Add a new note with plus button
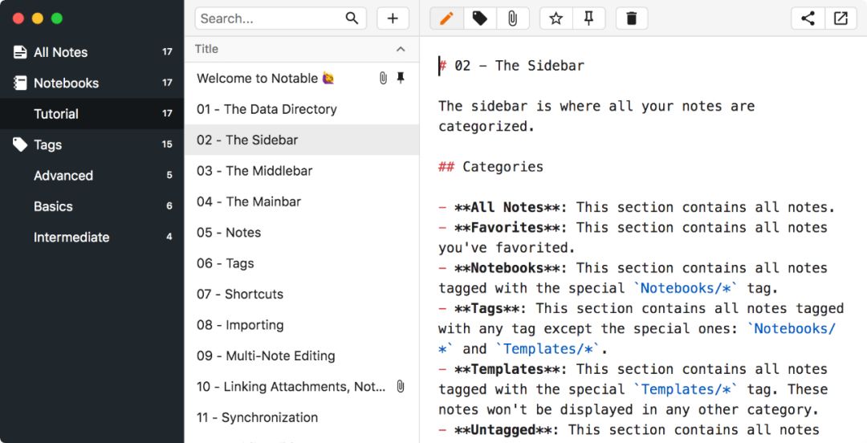 [393, 18]
